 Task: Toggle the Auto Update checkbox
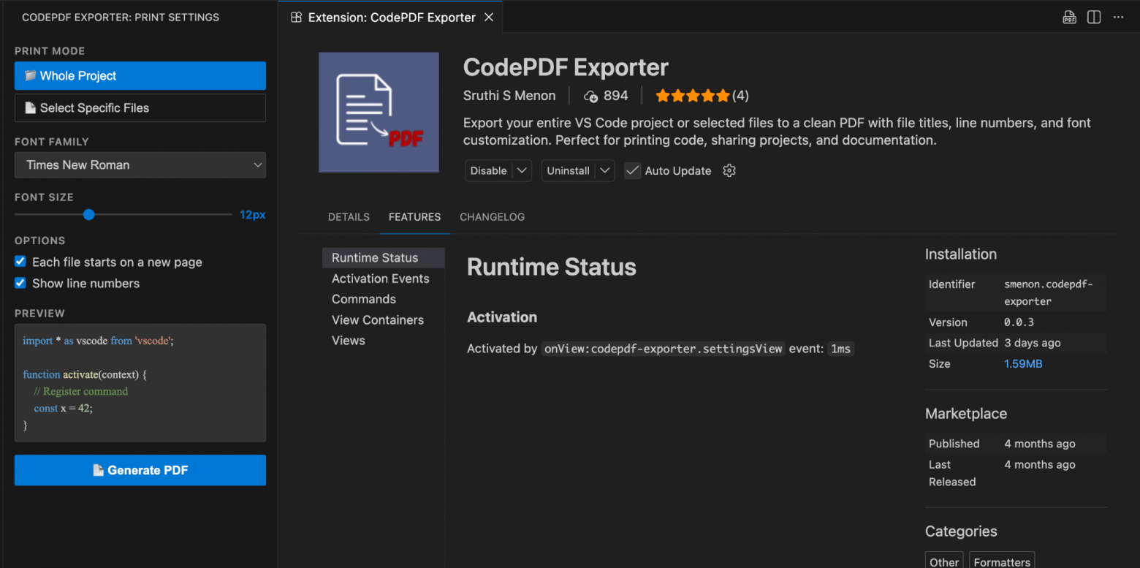(632, 170)
